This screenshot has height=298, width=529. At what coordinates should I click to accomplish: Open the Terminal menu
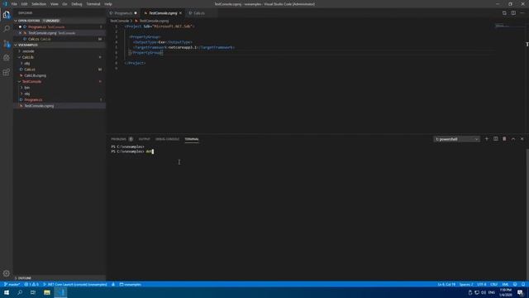pyautogui.click(x=93, y=4)
